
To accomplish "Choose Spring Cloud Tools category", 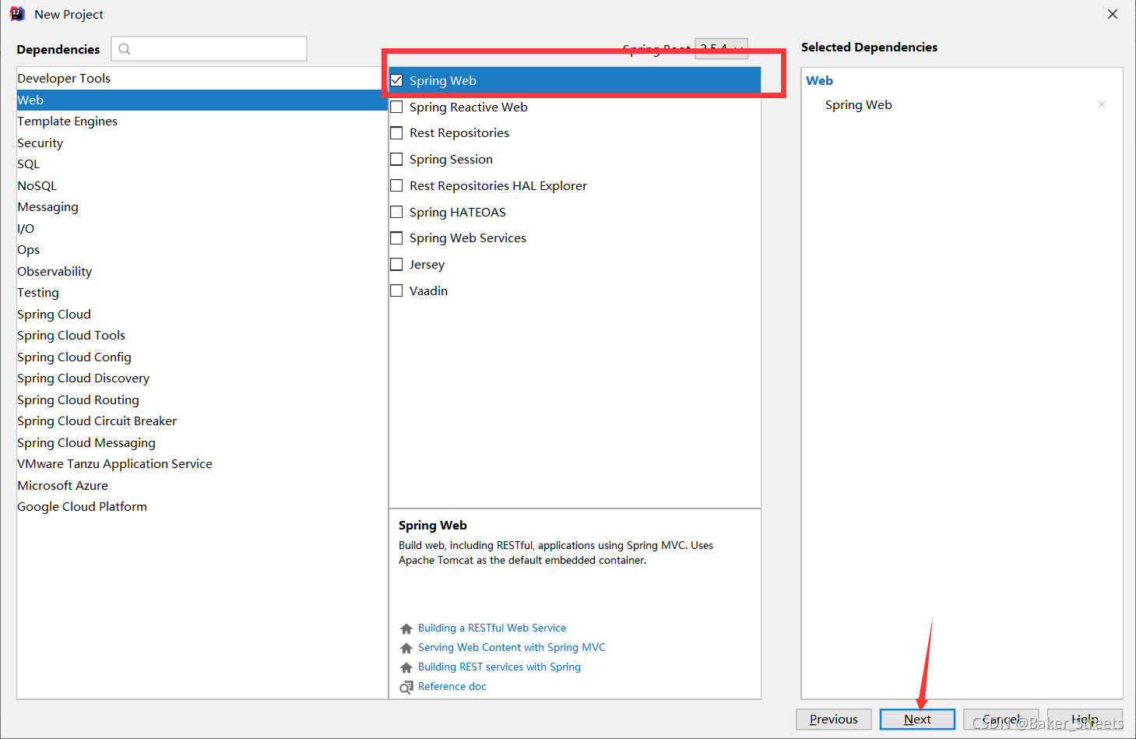I will point(202,335).
